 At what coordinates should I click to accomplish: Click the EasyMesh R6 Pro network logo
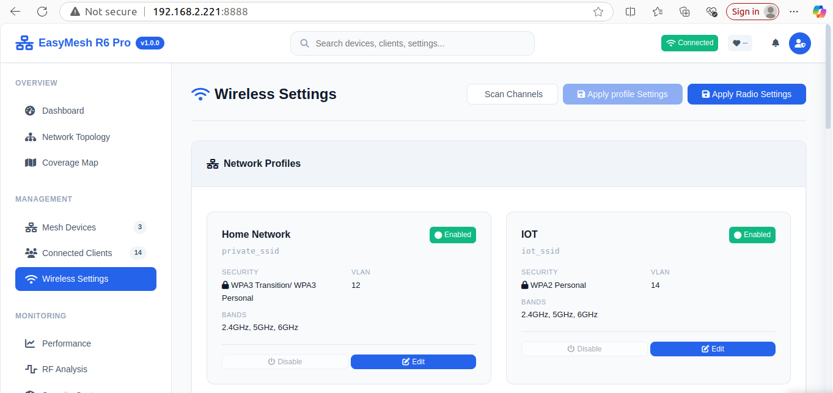24,43
